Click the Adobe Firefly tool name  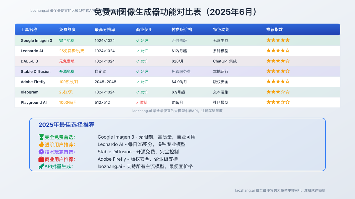pyautogui.click(x=33, y=82)
